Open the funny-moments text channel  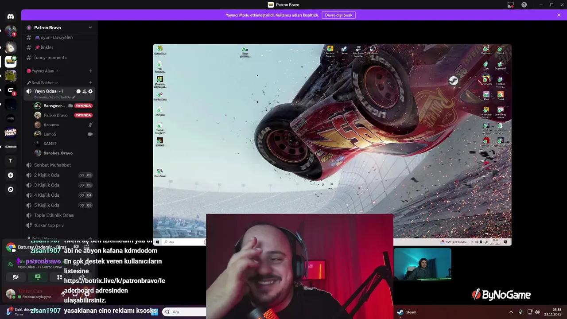pos(59,58)
